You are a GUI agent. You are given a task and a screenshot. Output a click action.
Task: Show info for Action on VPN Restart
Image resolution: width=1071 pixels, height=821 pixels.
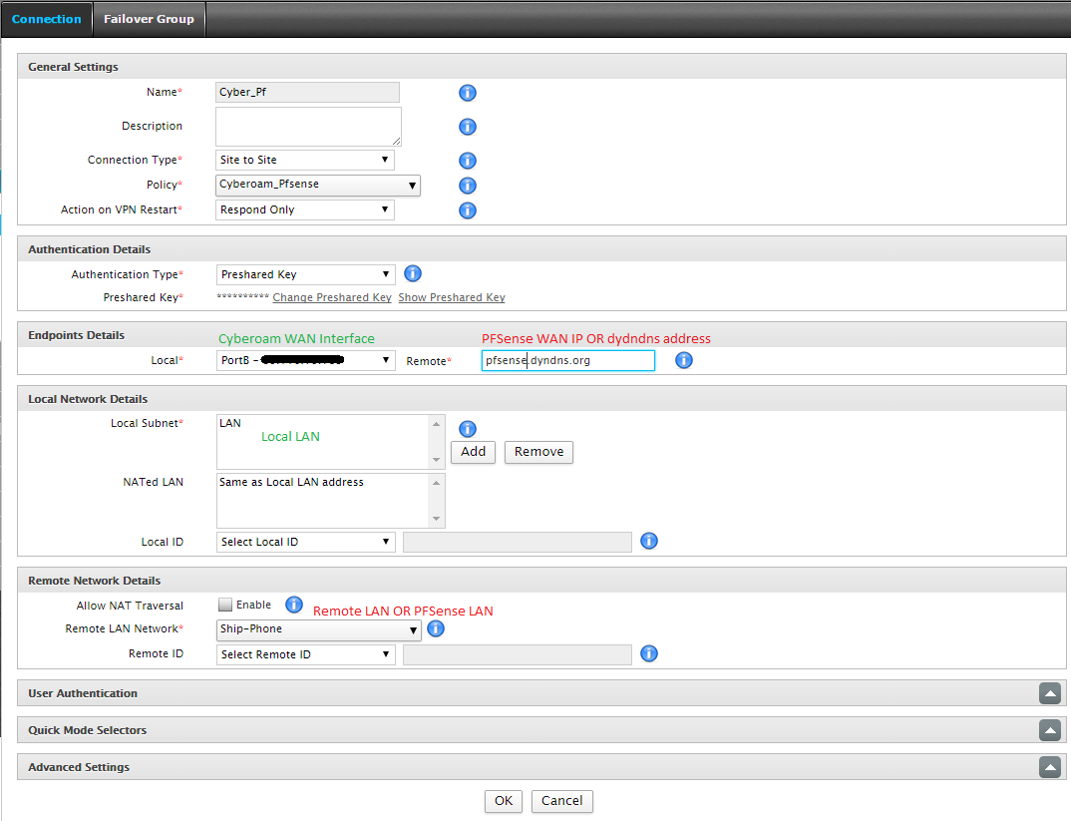tap(468, 210)
